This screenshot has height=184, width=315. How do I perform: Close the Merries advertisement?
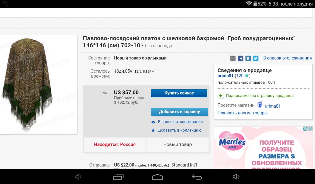coord(310,129)
